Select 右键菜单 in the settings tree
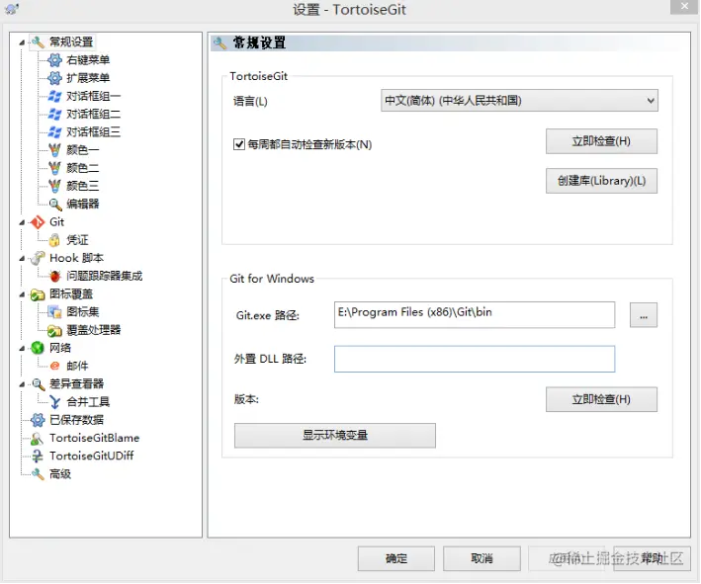The width and height of the screenshot is (701, 584). (88, 60)
